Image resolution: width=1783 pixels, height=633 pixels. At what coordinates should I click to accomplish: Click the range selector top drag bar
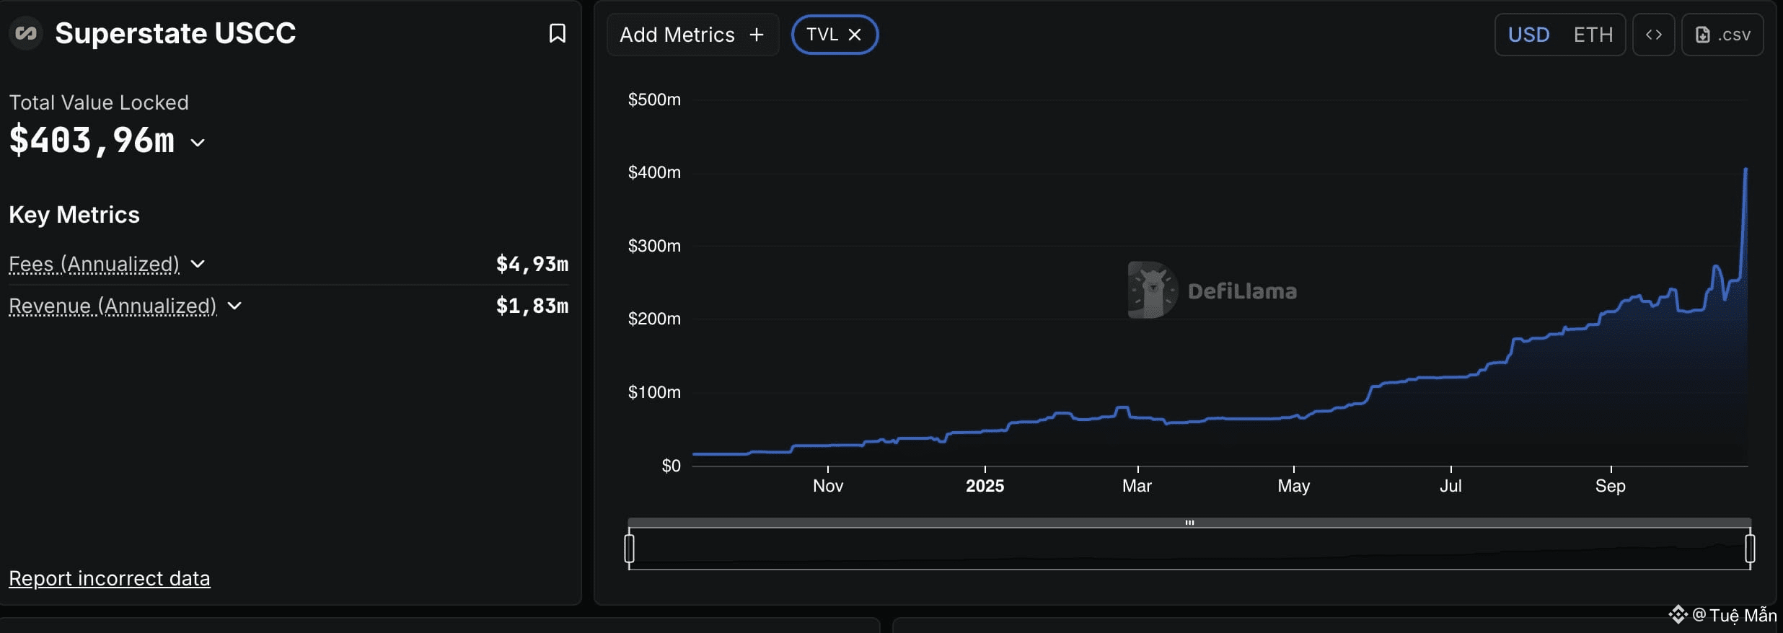tap(1189, 522)
